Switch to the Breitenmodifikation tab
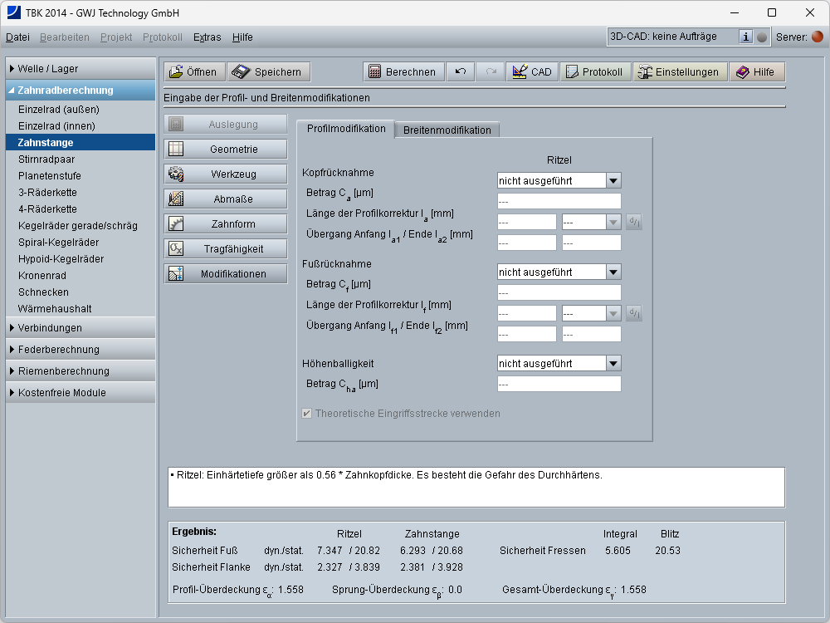Image resolution: width=830 pixels, height=623 pixels. 447,130
